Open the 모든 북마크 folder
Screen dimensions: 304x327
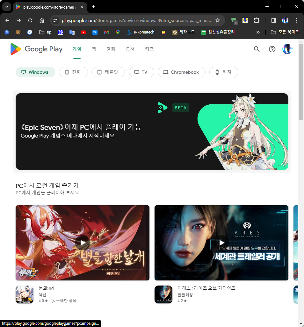[285, 32]
